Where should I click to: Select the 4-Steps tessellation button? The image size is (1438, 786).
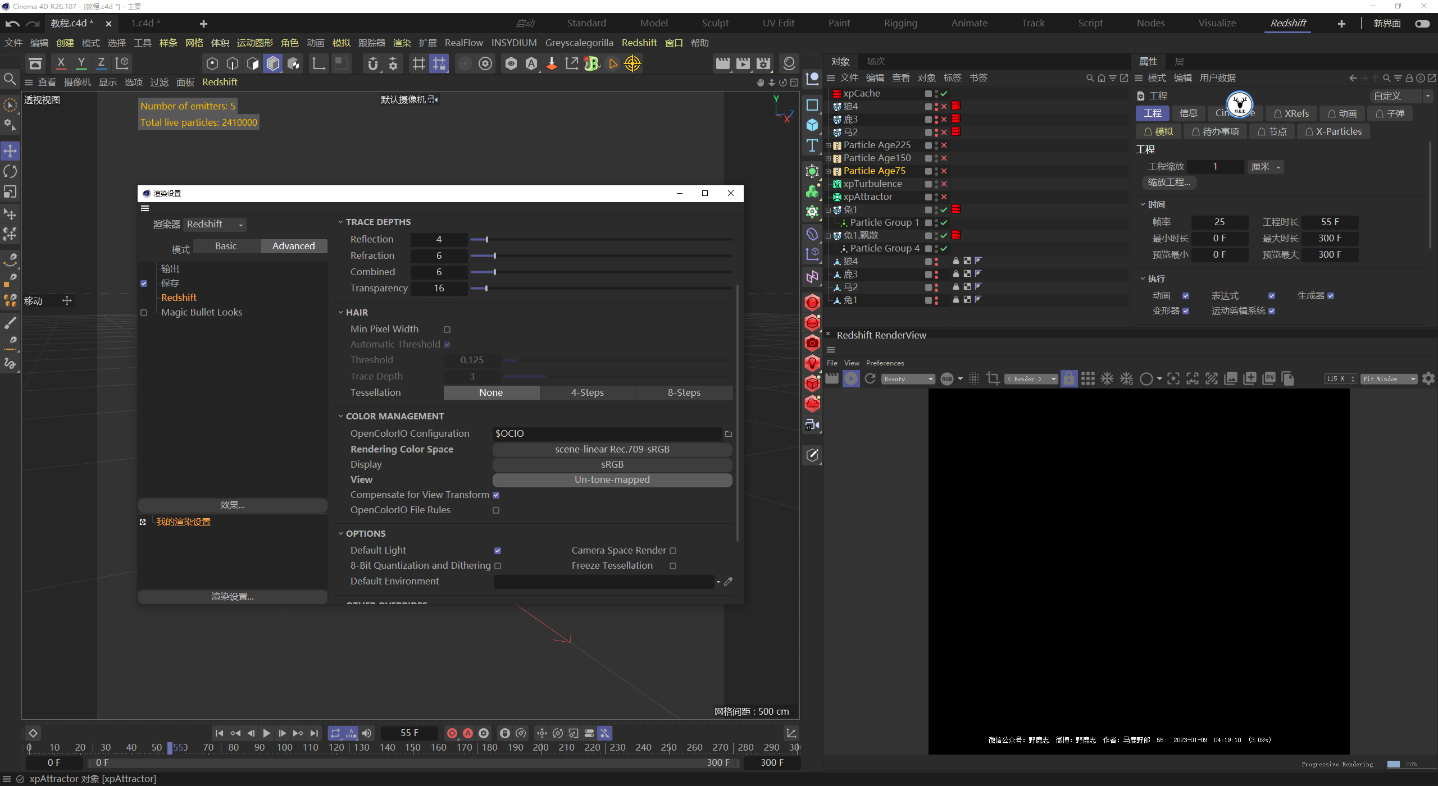click(587, 392)
